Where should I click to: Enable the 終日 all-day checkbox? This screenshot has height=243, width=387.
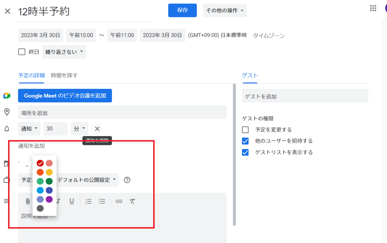click(22, 52)
